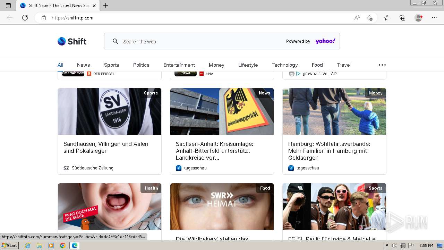Open the Favorites list icon

[x=387, y=18]
